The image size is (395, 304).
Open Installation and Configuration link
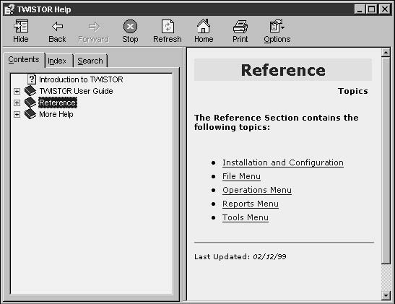pos(283,162)
